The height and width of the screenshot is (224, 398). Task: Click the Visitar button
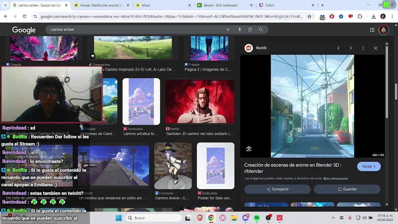[x=369, y=166]
